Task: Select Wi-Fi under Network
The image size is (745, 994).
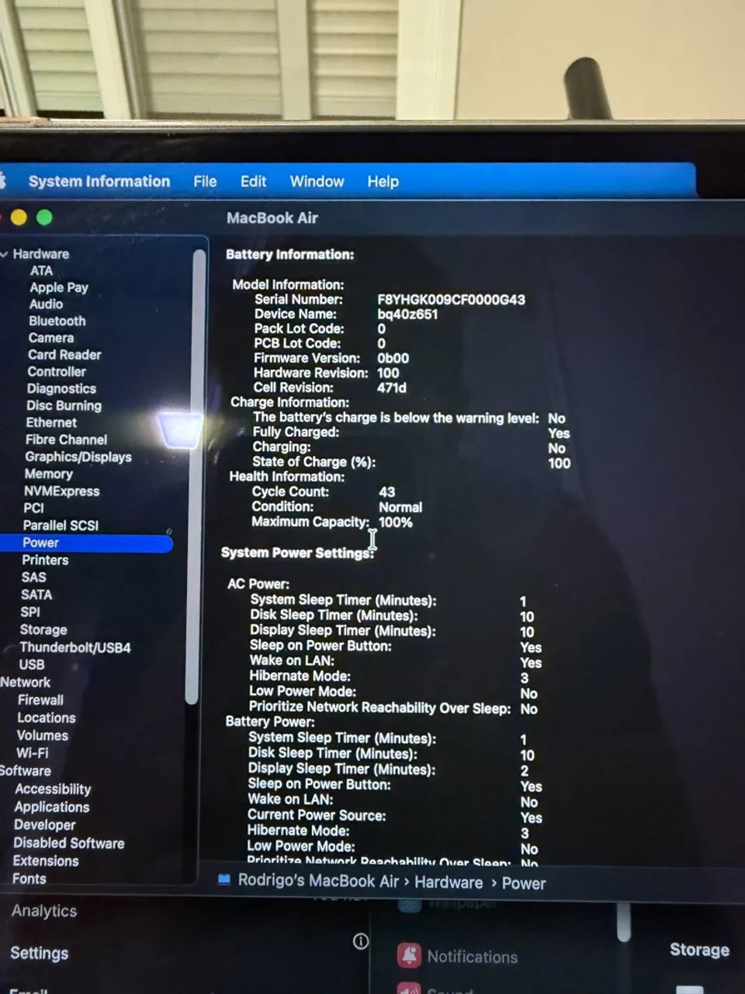Action: point(33,753)
